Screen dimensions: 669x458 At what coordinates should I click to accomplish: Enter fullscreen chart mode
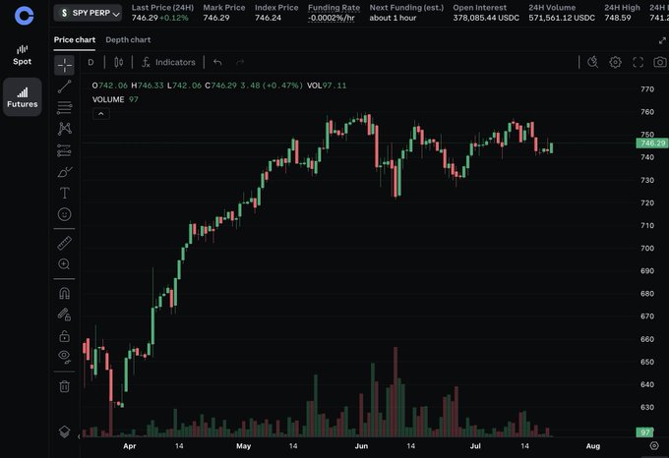pos(638,62)
